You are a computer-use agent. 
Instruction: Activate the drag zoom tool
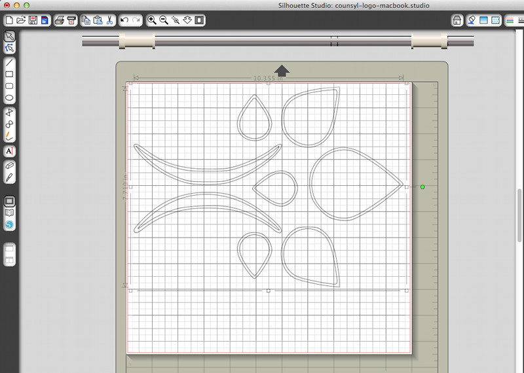187,20
